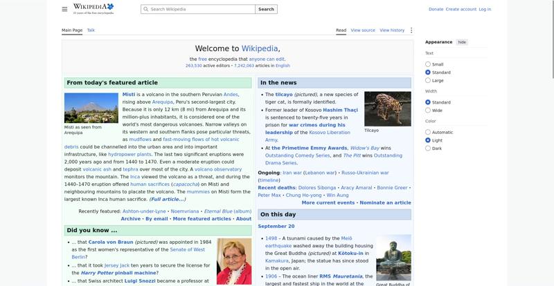Click the 'By email' link
The height and width of the screenshot is (286, 554).
(157, 218)
